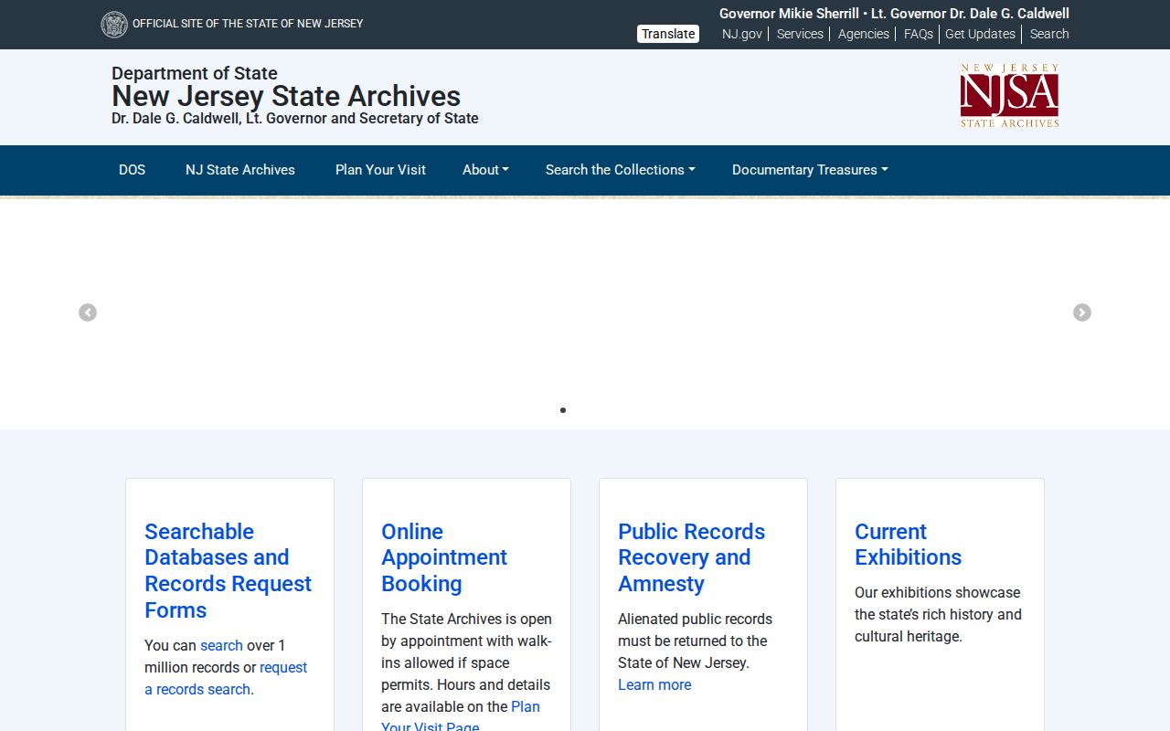Open the Services link in top bar
Viewport: 1170px width, 731px height.
(x=800, y=34)
